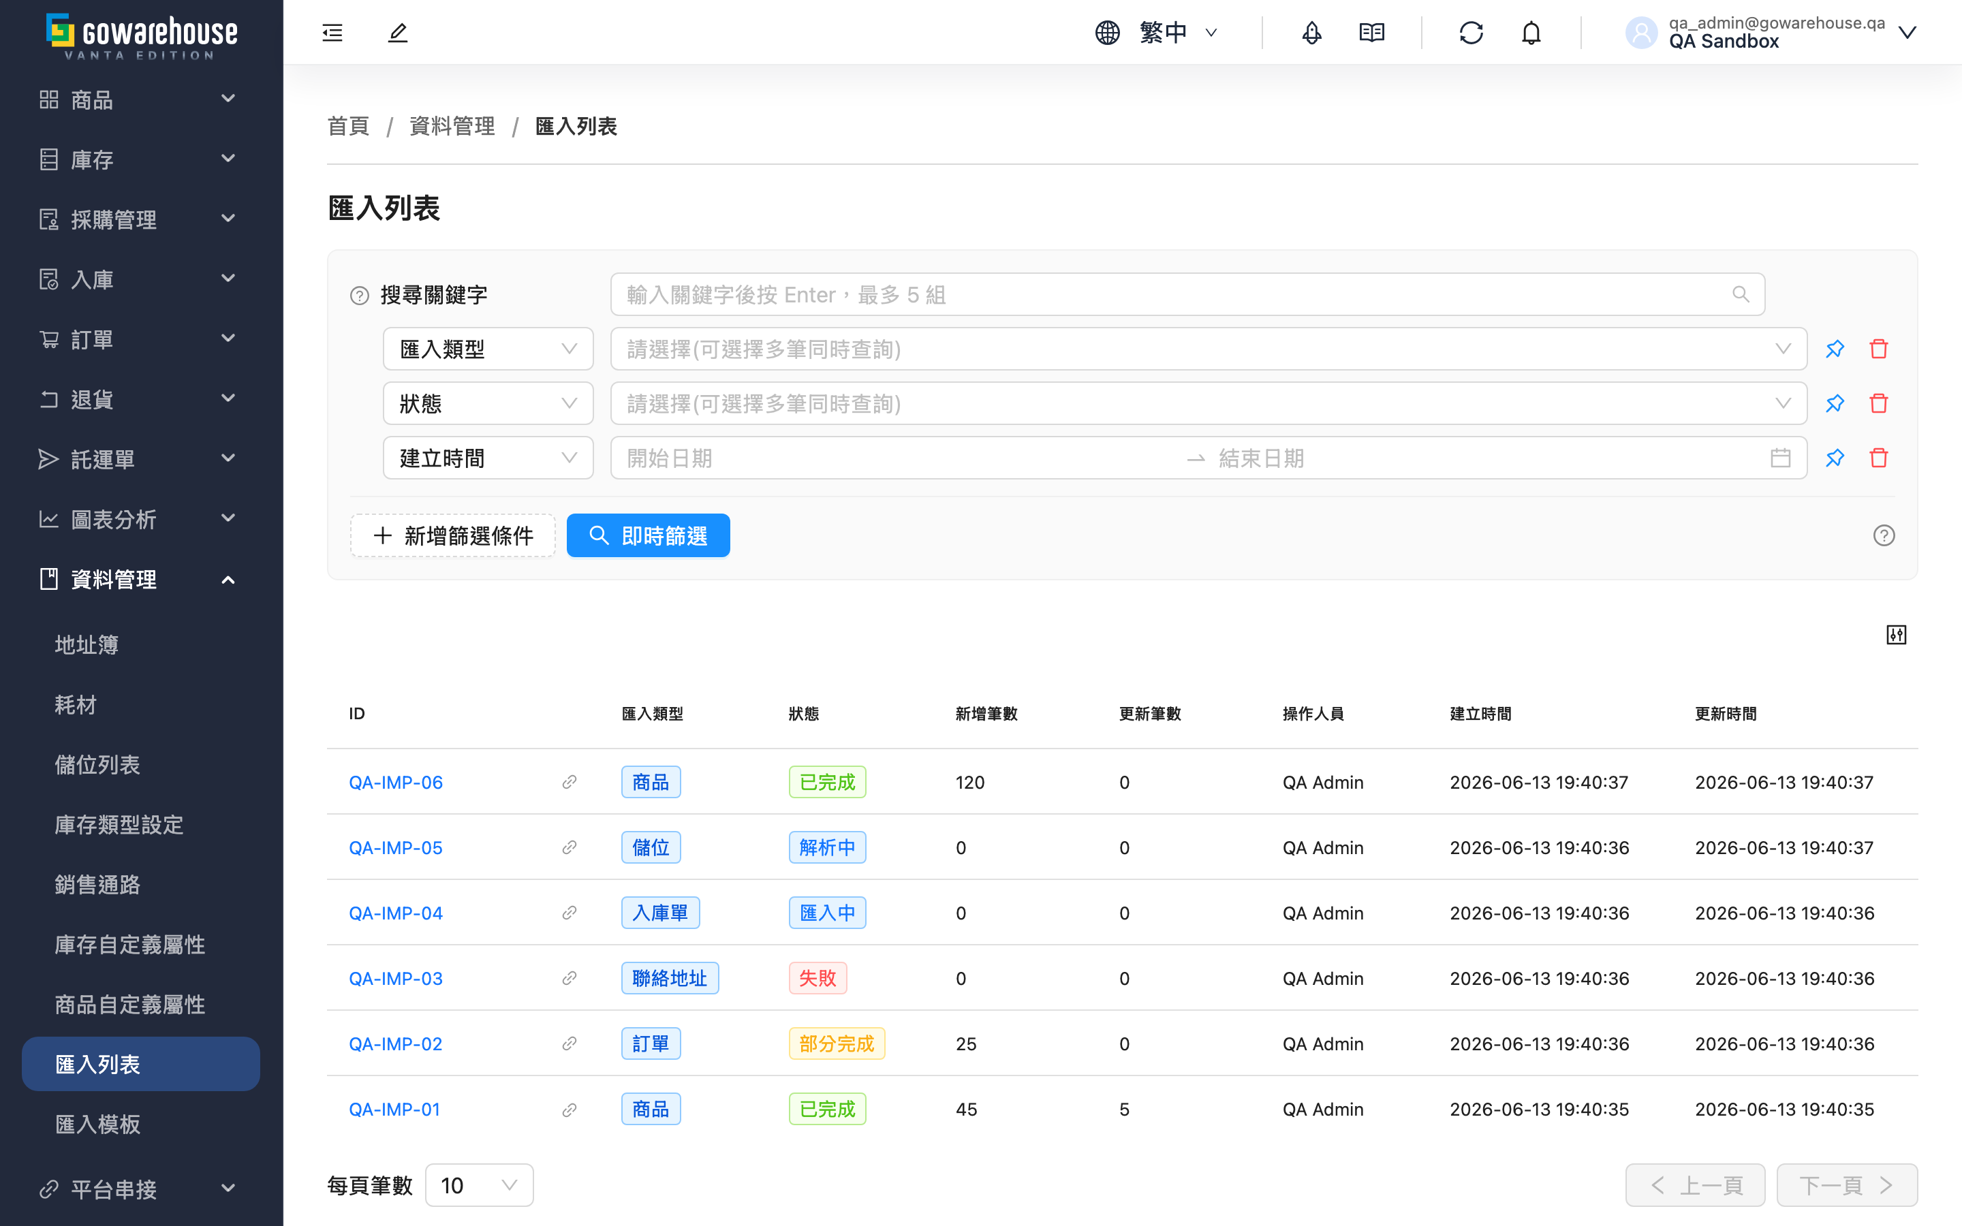Delete the 狀態 filter row
The width and height of the screenshot is (1962, 1226).
[1878, 403]
